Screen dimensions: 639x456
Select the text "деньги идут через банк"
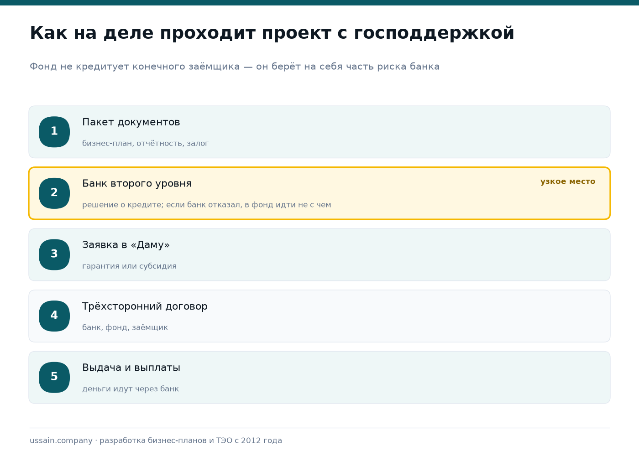(131, 389)
